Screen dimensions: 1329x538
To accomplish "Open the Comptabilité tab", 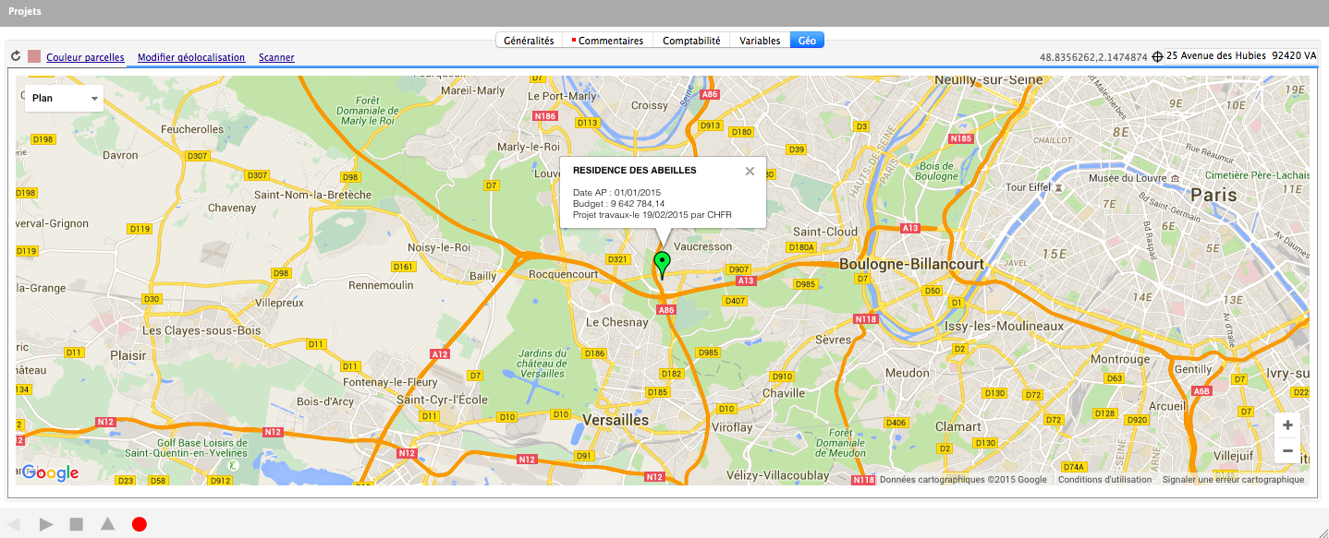I will pos(691,41).
